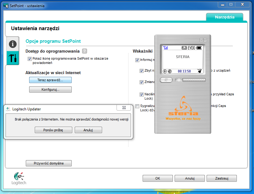Click Przywróć domyślne button
Screen dimensions: 254x194
pyautogui.click(x=49, y=163)
